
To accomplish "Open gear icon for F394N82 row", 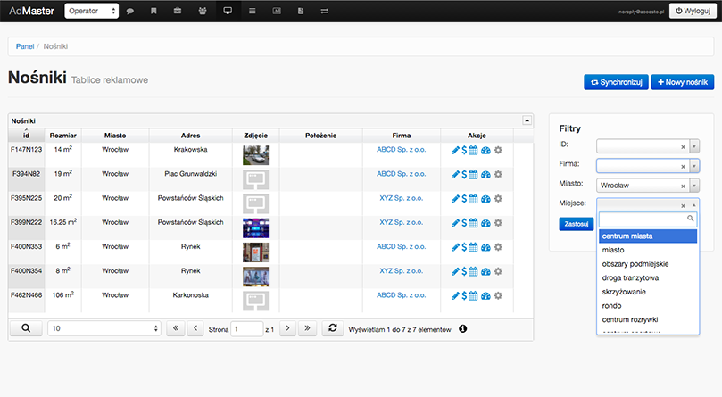I will tap(498, 175).
